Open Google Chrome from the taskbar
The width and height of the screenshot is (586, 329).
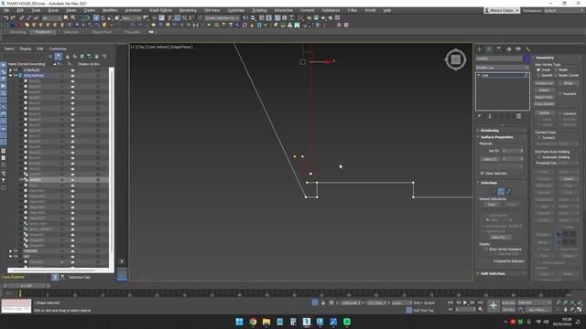(253, 322)
